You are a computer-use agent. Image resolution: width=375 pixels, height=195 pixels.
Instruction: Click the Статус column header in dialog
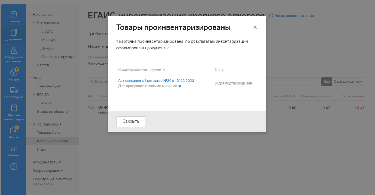coord(220,70)
